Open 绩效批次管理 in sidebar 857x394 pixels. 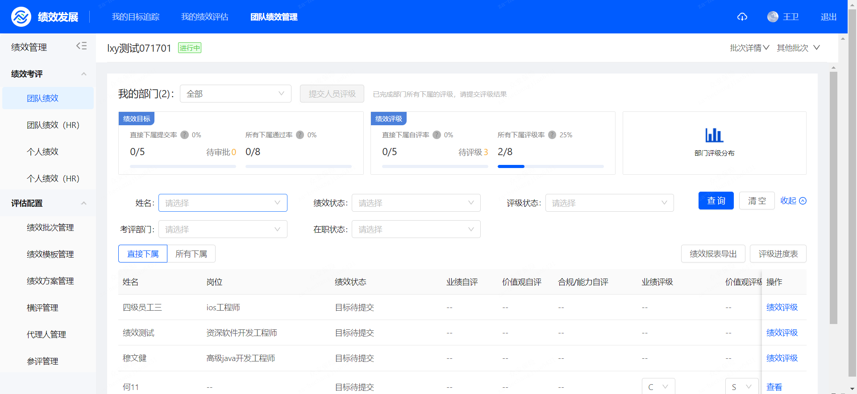coord(48,227)
